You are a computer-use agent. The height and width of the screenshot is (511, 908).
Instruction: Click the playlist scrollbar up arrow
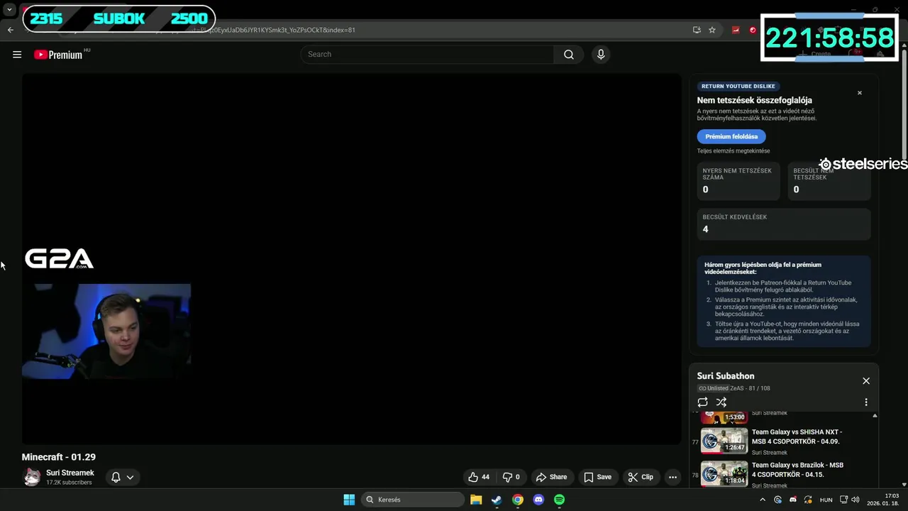tap(875, 415)
